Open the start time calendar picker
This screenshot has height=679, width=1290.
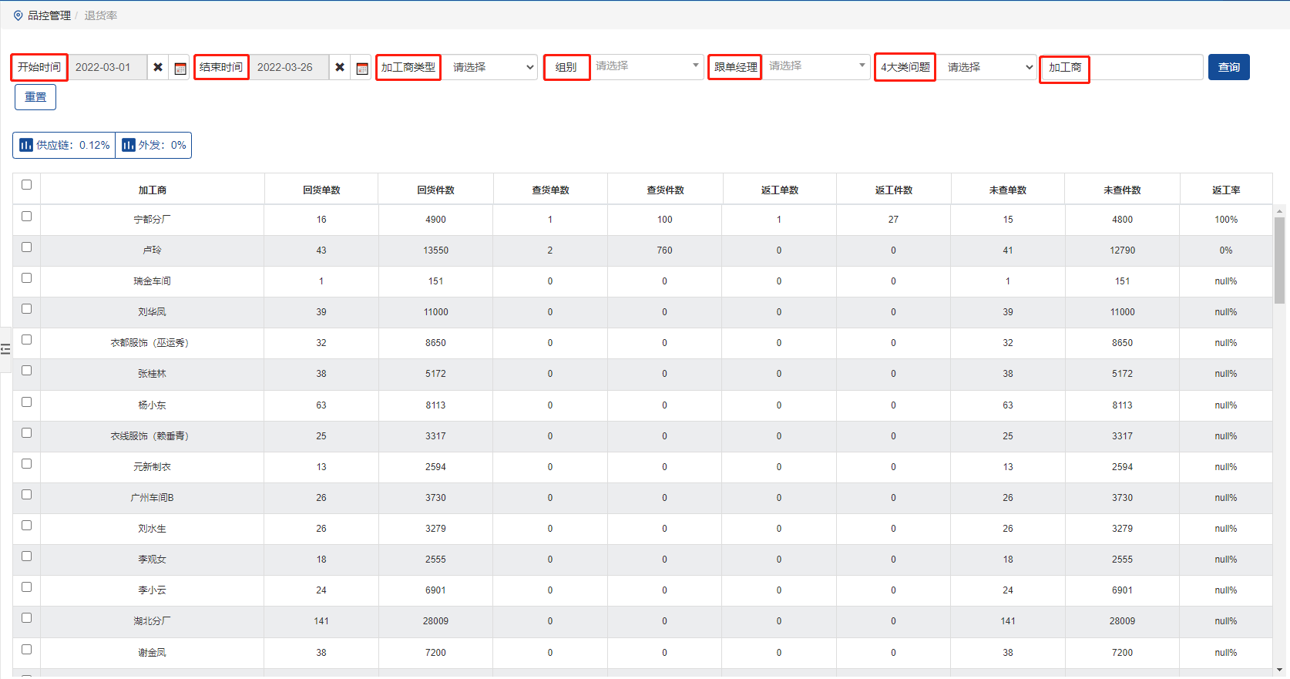[x=180, y=68]
